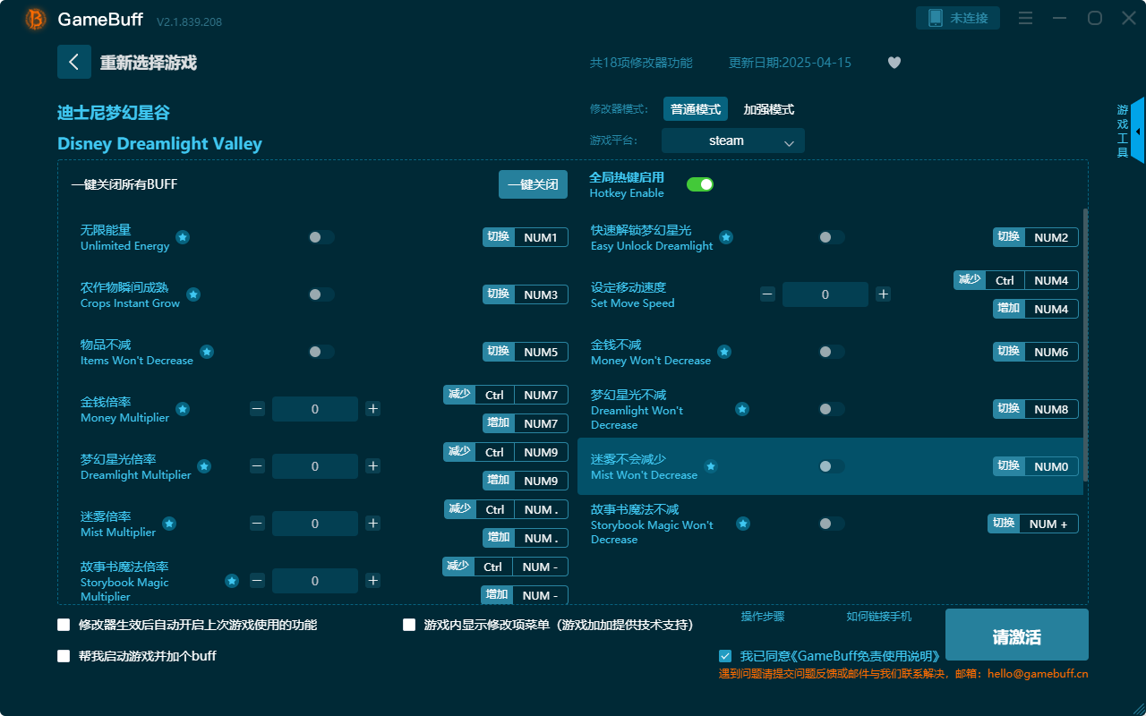Viewport: 1146px width, 716px height.
Task: Click the star badge beside Storybook Magic Won't Decrease
Action: pos(743,524)
